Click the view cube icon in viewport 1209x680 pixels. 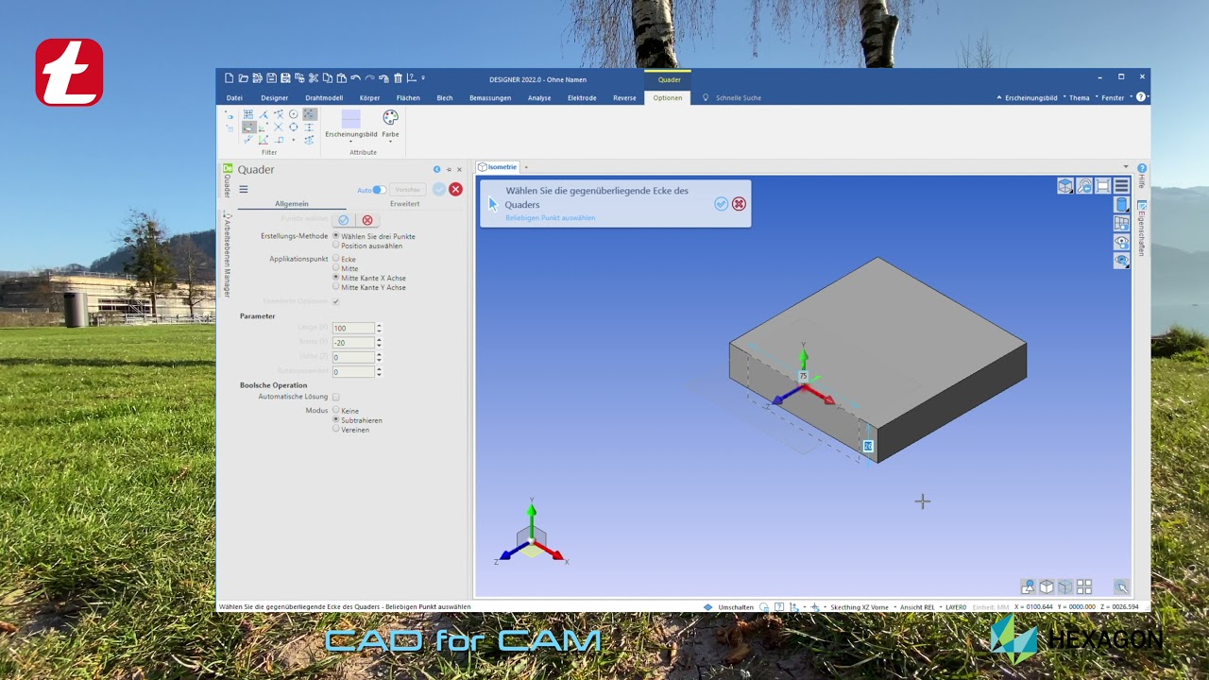pyautogui.click(x=1065, y=186)
